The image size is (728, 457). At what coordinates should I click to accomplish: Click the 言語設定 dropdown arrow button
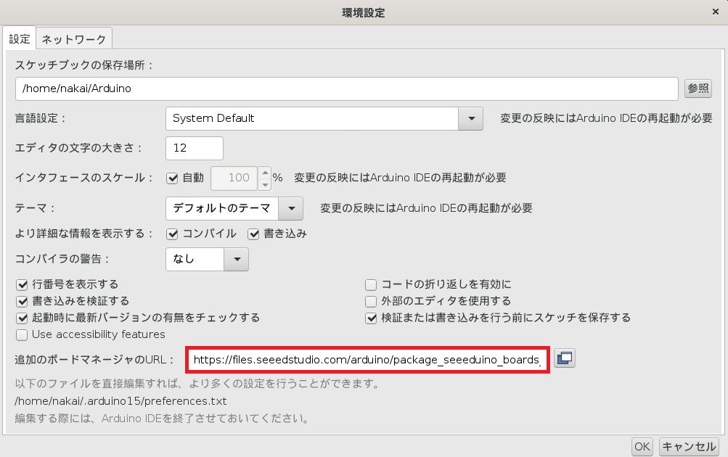(471, 118)
